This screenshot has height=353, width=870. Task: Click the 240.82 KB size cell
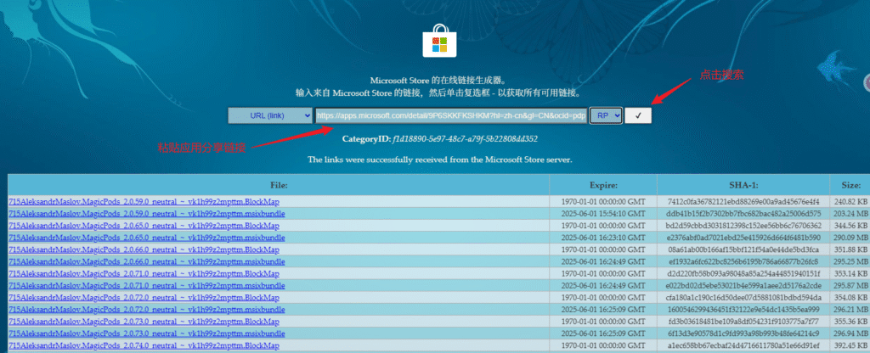tap(851, 201)
